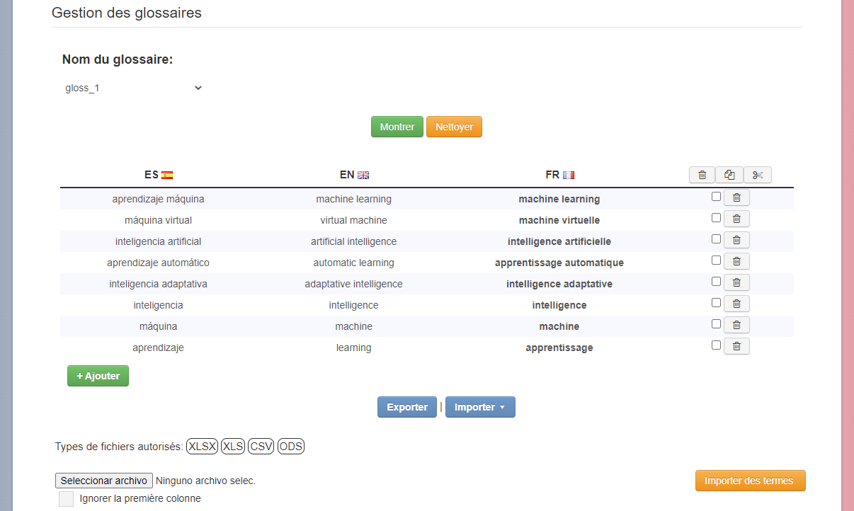Select the 'inteligencia adaptativa' row checkbox
This screenshot has height=511, width=854.
click(716, 282)
